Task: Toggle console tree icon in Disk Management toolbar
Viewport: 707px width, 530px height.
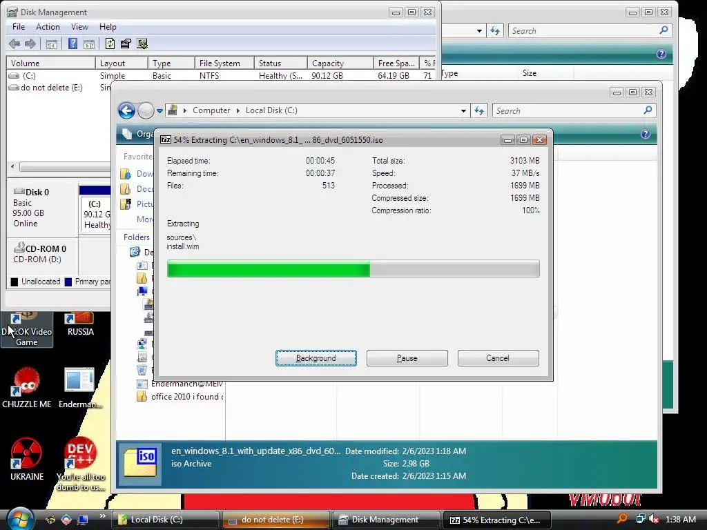Action: tap(52, 43)
